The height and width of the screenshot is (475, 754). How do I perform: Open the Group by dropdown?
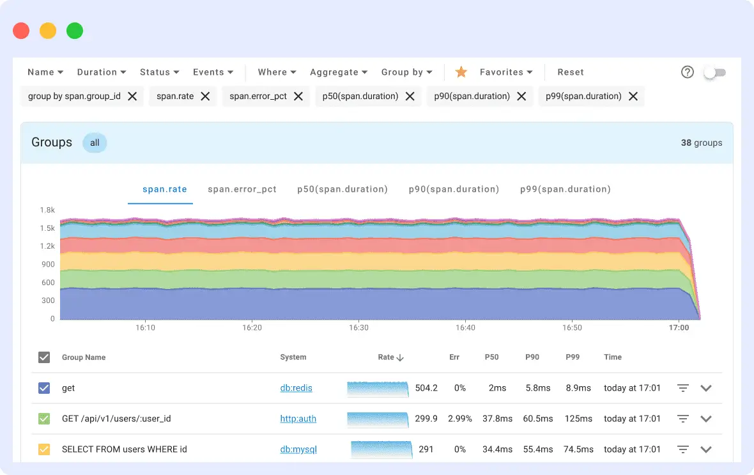point(406,72)
